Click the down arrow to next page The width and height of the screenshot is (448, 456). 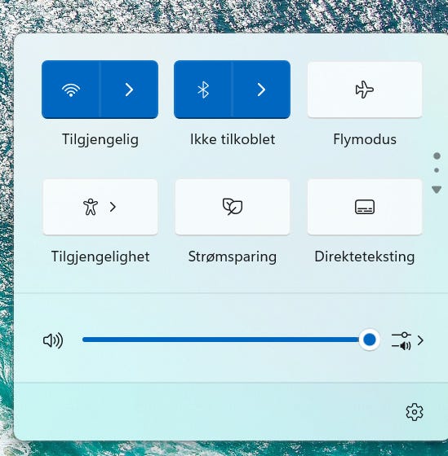pyautogui.click(x=437, y=190)
